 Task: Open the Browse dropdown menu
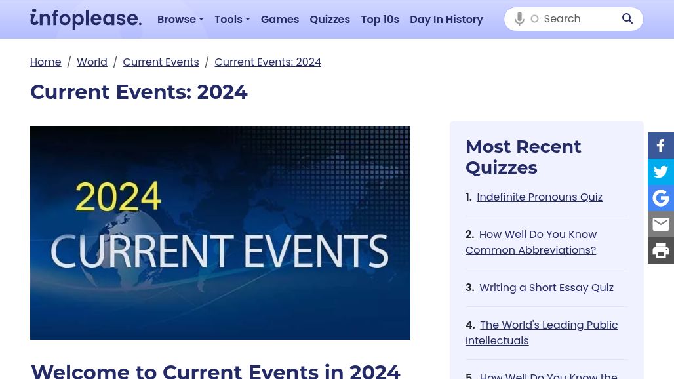pos(180,19)
